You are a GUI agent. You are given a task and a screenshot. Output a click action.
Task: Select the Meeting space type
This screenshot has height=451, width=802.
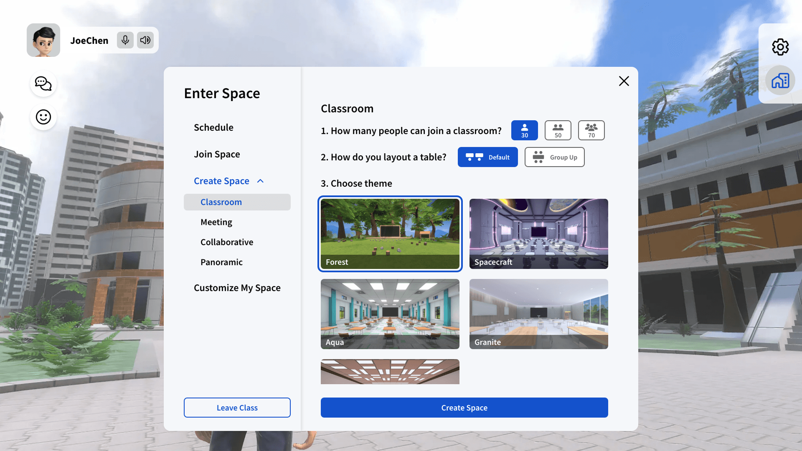[216, 222]
